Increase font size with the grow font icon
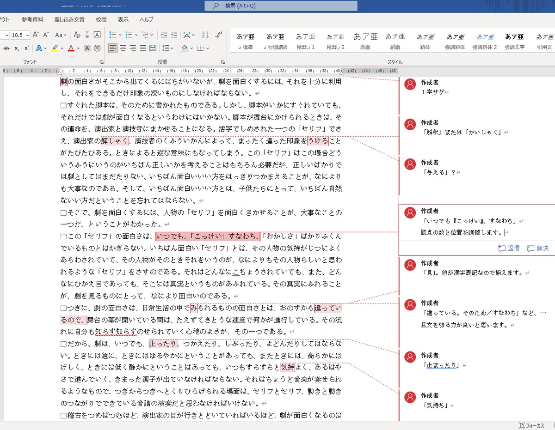 (36, 35)
